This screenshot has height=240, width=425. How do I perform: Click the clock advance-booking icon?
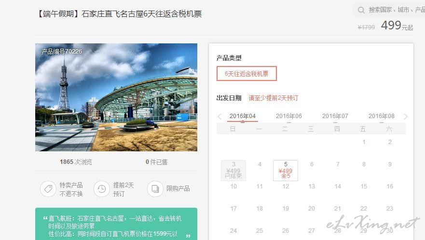point(102,189)
